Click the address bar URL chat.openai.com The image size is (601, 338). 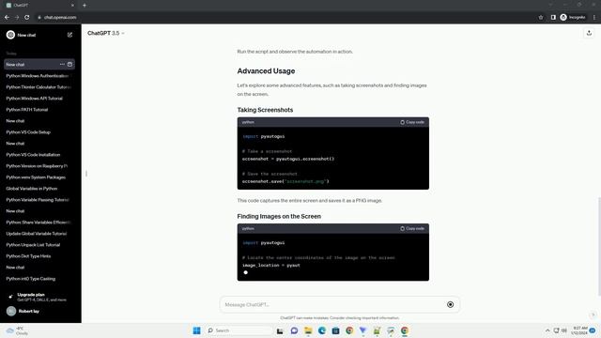(60, 17)
